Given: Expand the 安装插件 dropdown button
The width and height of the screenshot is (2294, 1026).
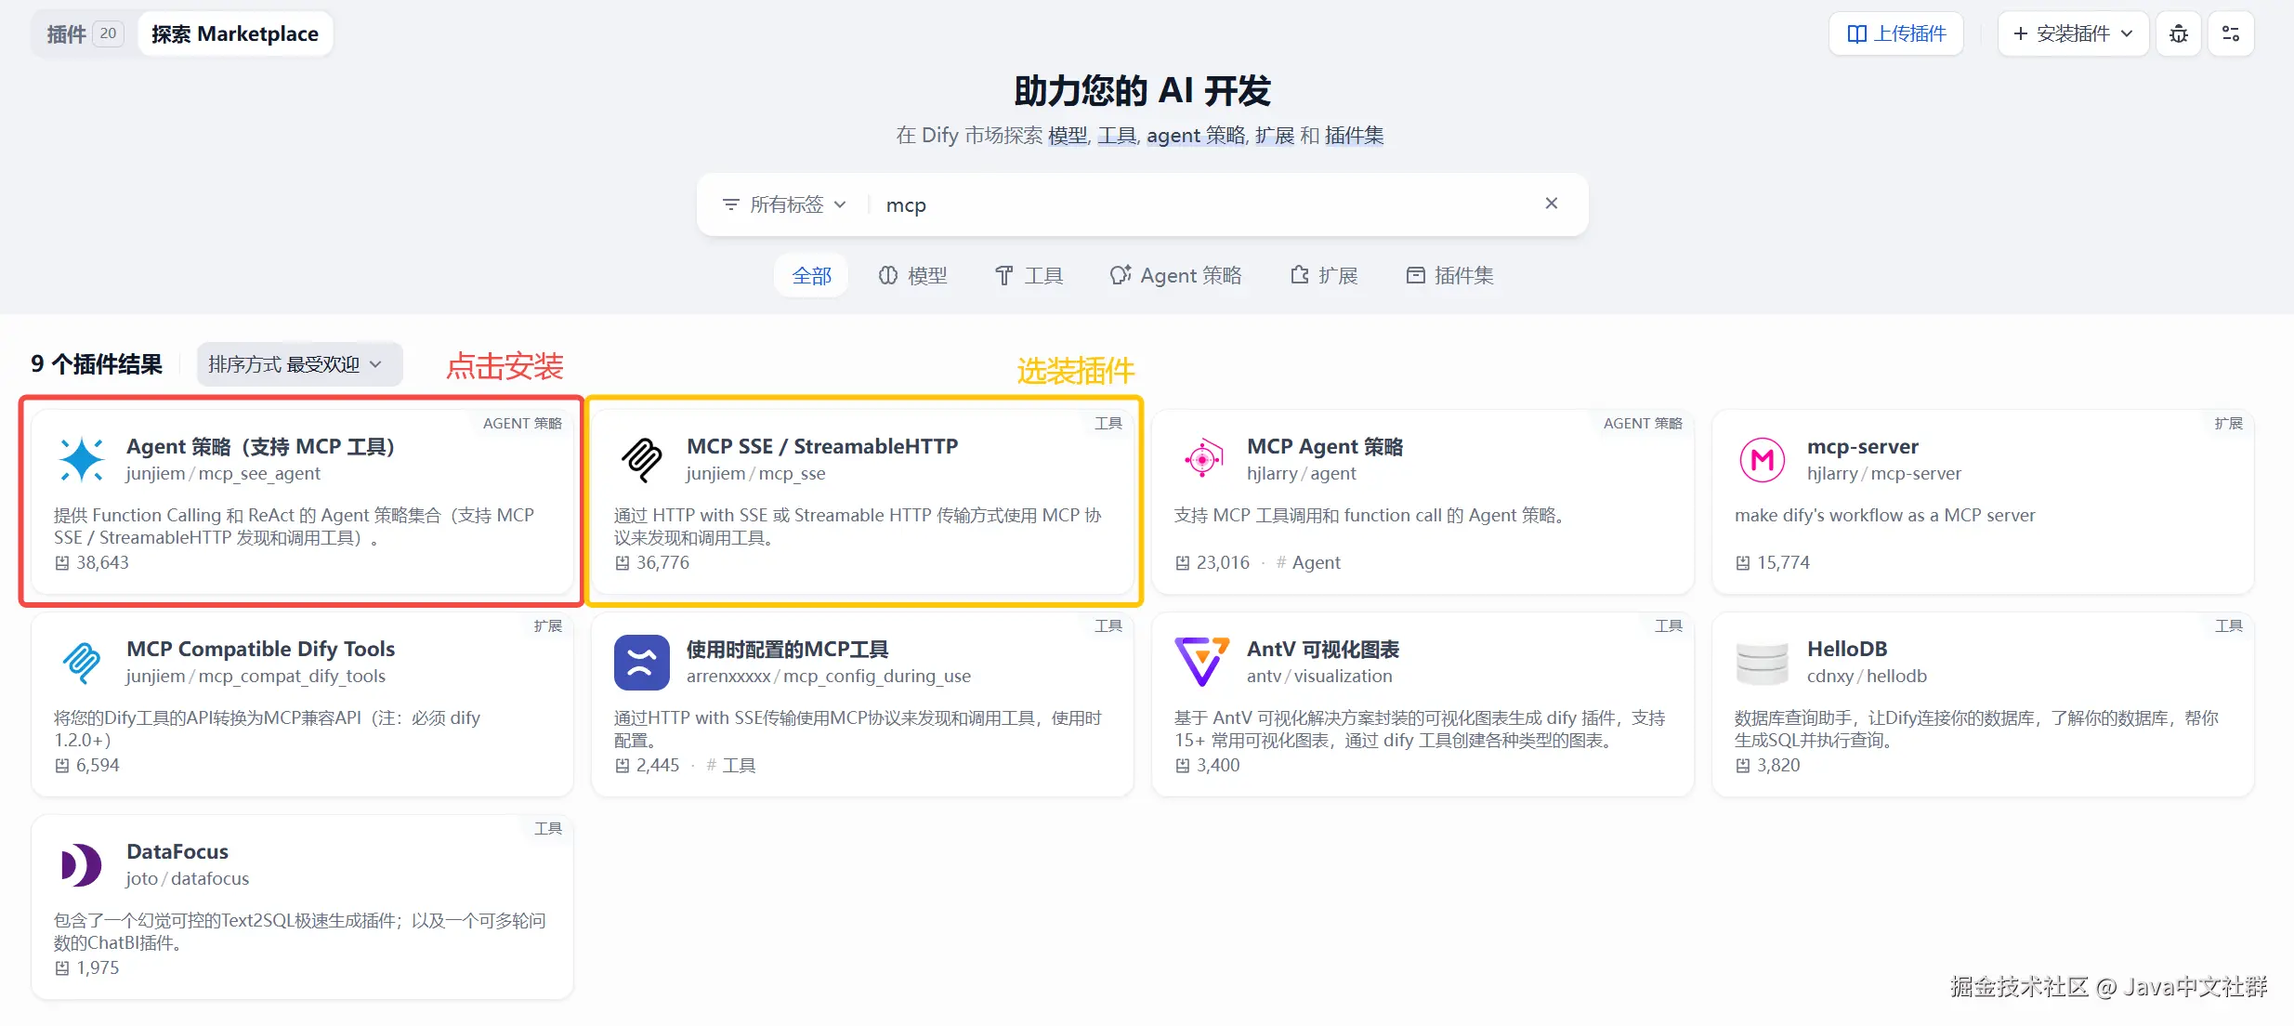Looking at the screenshot, I should [x=2073, y=34].
